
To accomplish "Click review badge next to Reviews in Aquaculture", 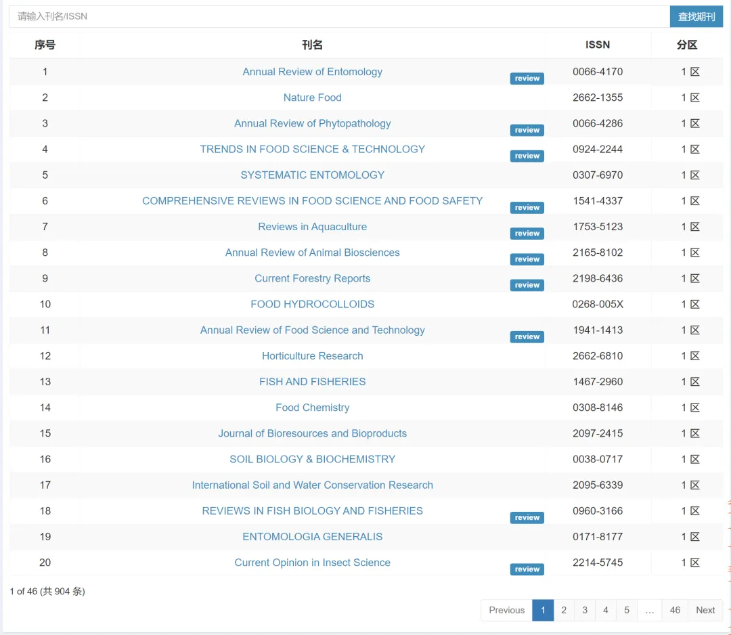I will point(527,234).
